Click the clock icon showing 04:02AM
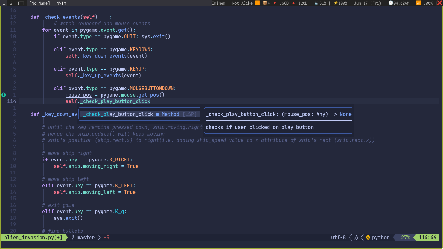This screenshot has height=249, width=443. click(x=390, y=3)
